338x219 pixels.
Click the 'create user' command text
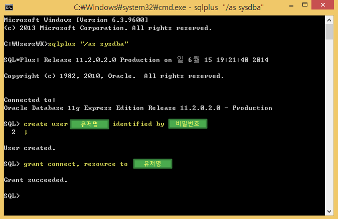[46, 124]
